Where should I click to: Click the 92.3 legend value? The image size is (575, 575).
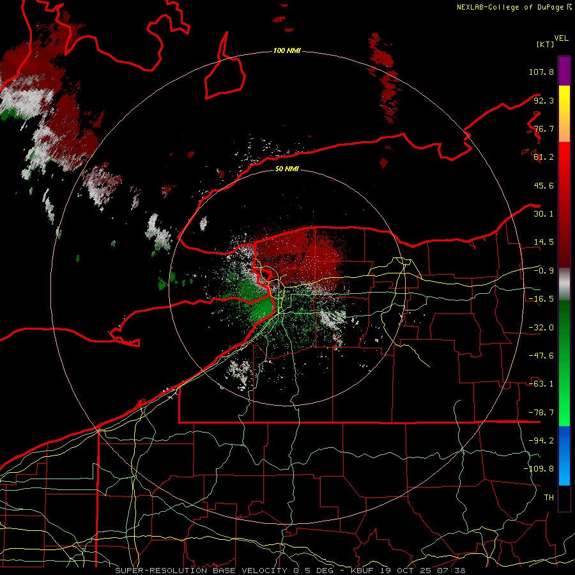click(x=544, y=100)
